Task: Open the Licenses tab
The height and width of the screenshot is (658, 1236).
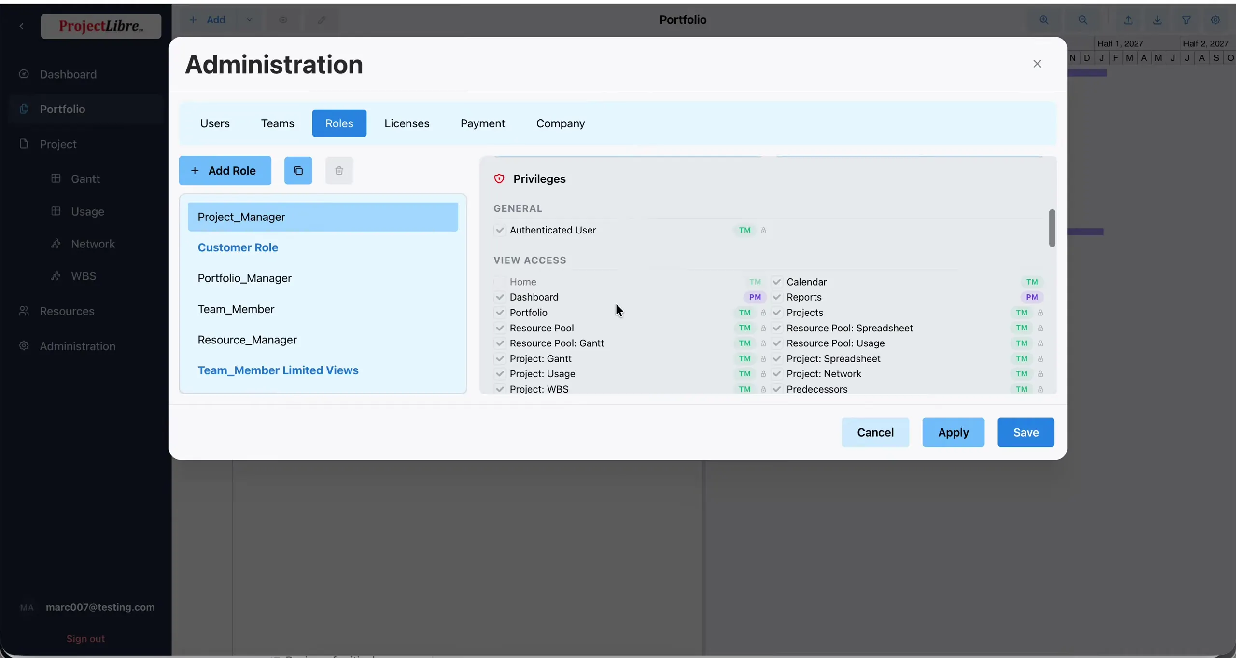Action: tap(407, 123)
